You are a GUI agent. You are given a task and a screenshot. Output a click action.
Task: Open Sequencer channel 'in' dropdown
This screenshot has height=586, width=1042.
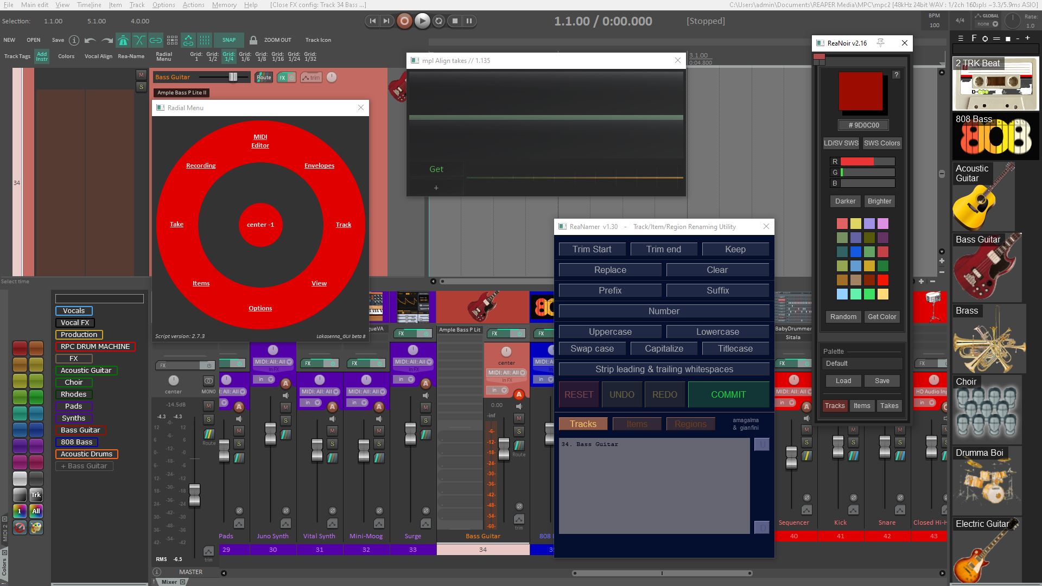[785, 403]
